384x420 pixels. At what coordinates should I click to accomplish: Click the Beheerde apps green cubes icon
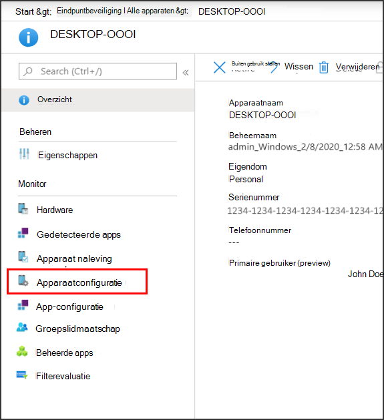[x=22, y=351]
